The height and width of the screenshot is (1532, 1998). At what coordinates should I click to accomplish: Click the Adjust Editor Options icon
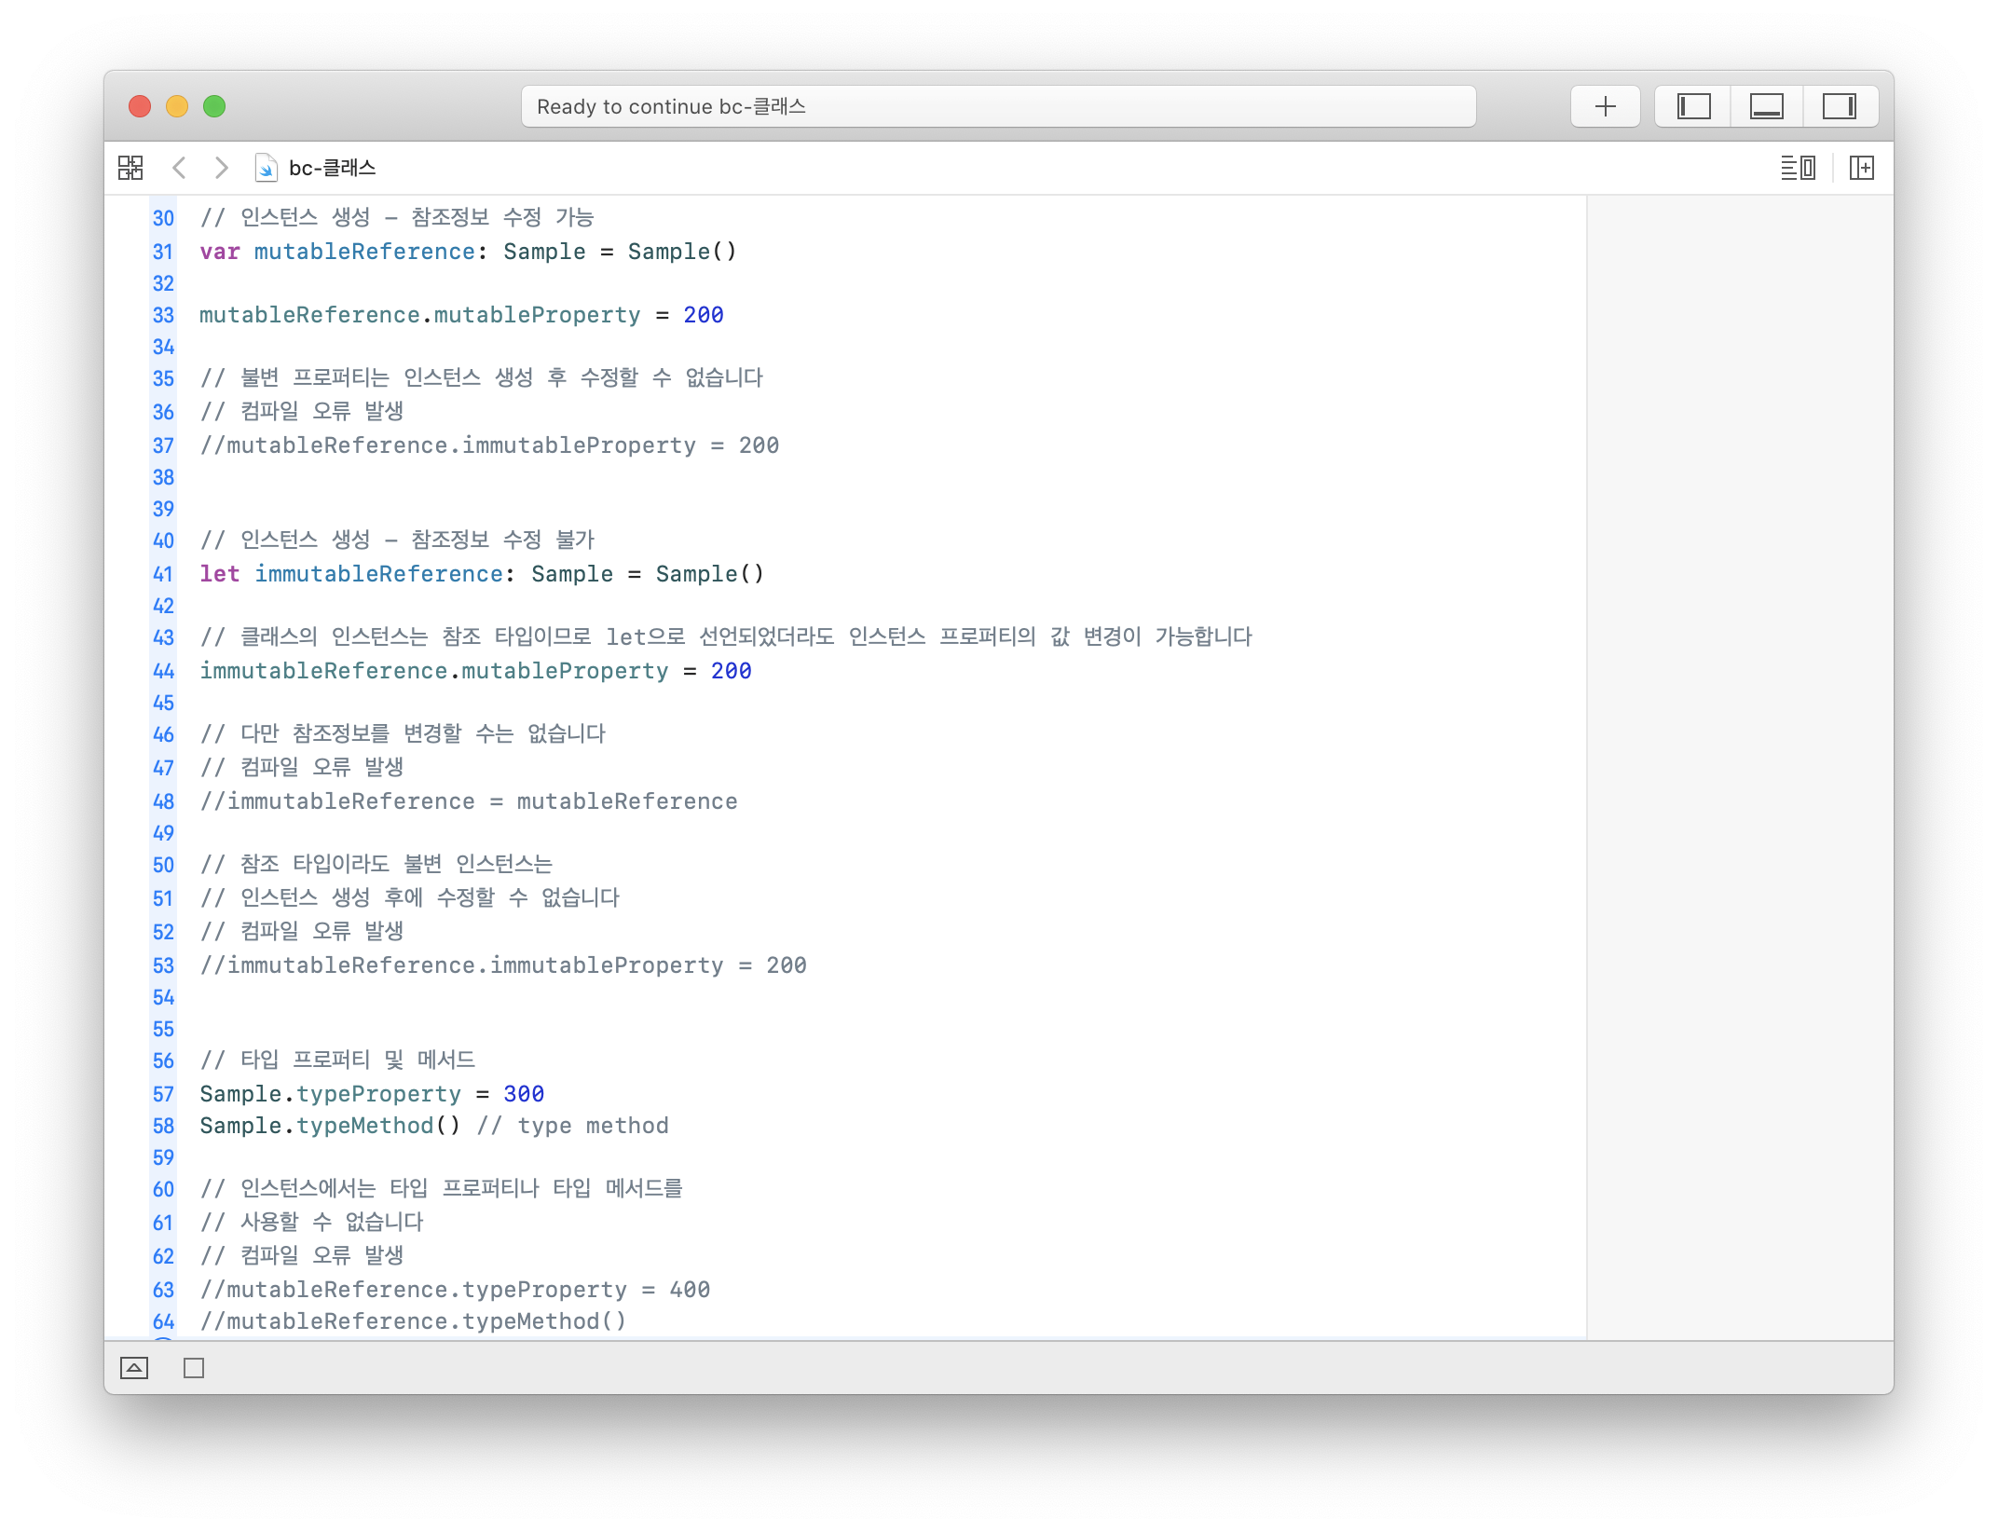pyautogui.click(x=1797, y=168)
